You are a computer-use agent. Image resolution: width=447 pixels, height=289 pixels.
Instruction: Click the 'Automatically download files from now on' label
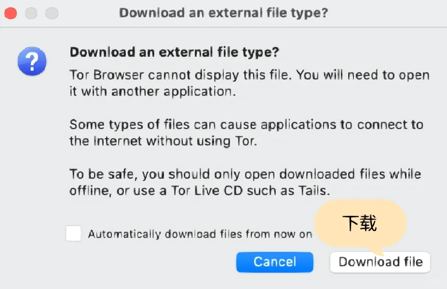[x=200, y=234]
